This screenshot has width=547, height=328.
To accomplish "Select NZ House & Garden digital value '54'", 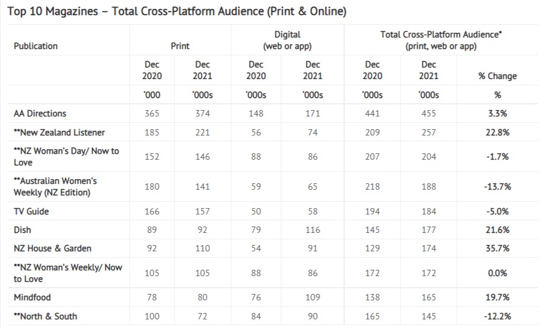I will (x=256, y=248).
